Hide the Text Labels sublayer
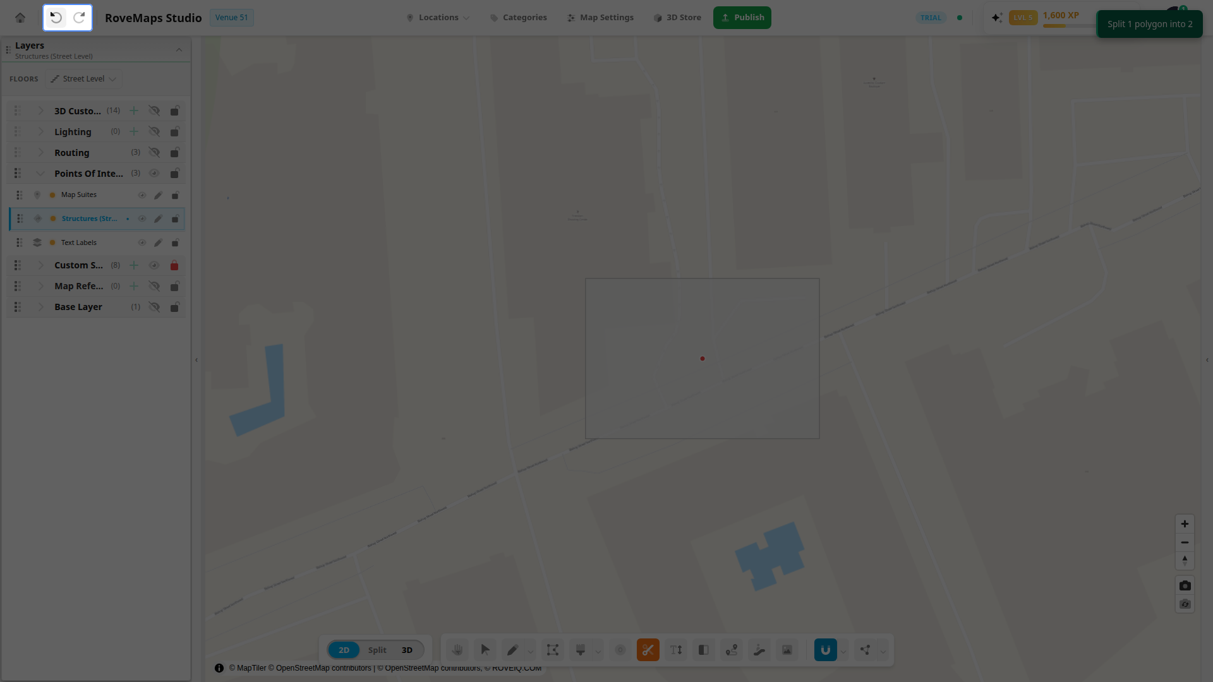Screen dimensions: 1213x682 click(142, 243)
